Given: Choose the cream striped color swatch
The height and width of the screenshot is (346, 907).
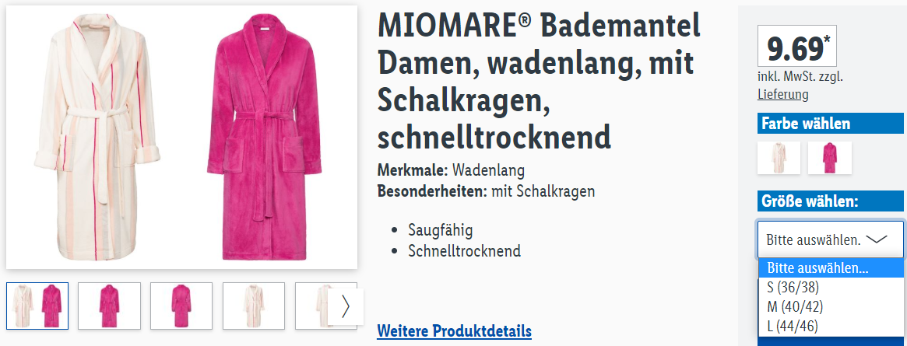Looking at the screenshot, I should [779, 158].
